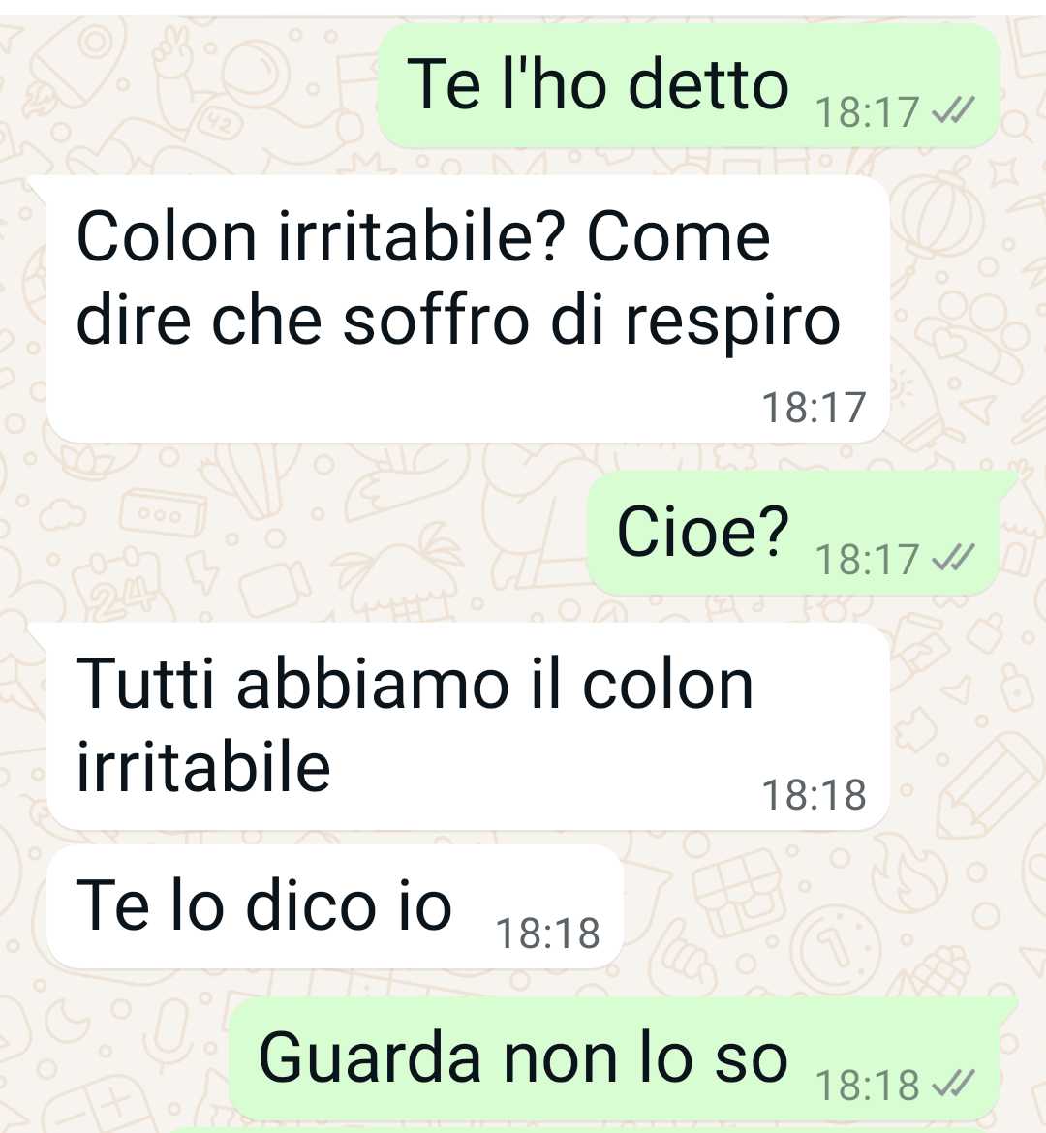Tap 18:18 timestamp on "Tutti abbiamo il colon" message
The image size is (1046, 1133).
coord(814,795)
